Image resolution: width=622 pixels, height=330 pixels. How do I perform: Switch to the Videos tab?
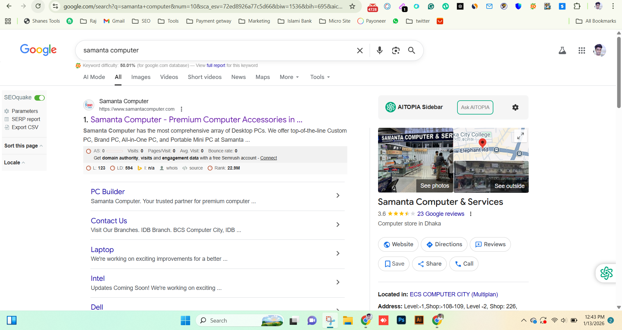click(x=169, y=77)
